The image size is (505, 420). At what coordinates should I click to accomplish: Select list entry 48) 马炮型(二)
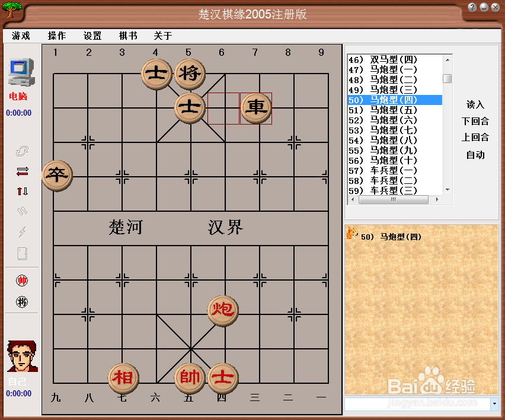tap(395, 79)
